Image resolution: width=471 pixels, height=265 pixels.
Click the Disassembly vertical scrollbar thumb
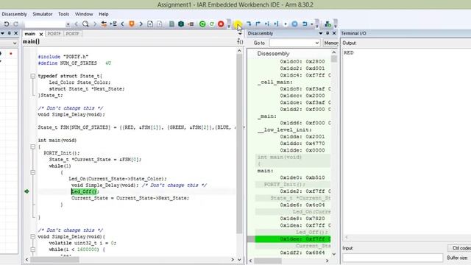point(333,59)
